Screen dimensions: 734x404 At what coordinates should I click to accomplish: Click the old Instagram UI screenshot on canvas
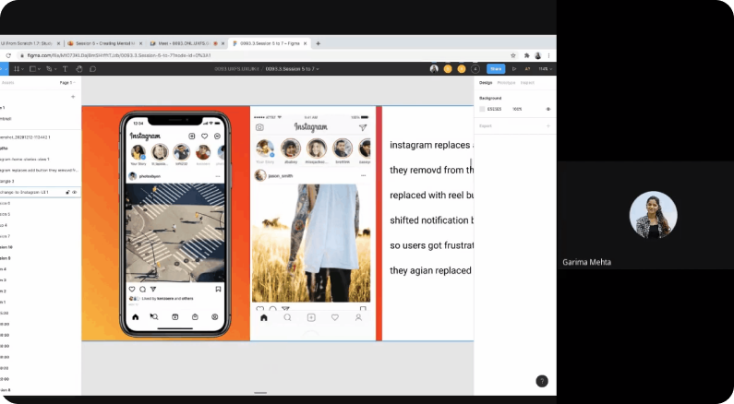[x=313, y=223]
